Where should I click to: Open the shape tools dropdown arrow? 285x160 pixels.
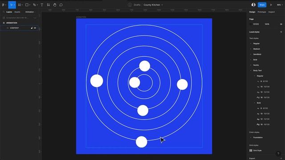[x=30, y=5]
